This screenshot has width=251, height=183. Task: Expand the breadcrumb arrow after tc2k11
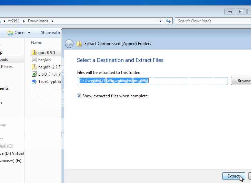tap(24, 21)
